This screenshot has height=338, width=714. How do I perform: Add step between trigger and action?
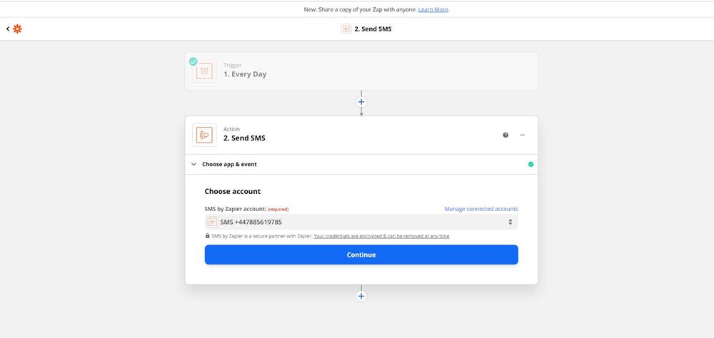361,102
